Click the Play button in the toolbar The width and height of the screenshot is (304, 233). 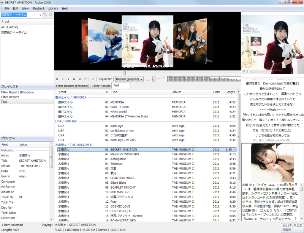(x=68, y=79)
